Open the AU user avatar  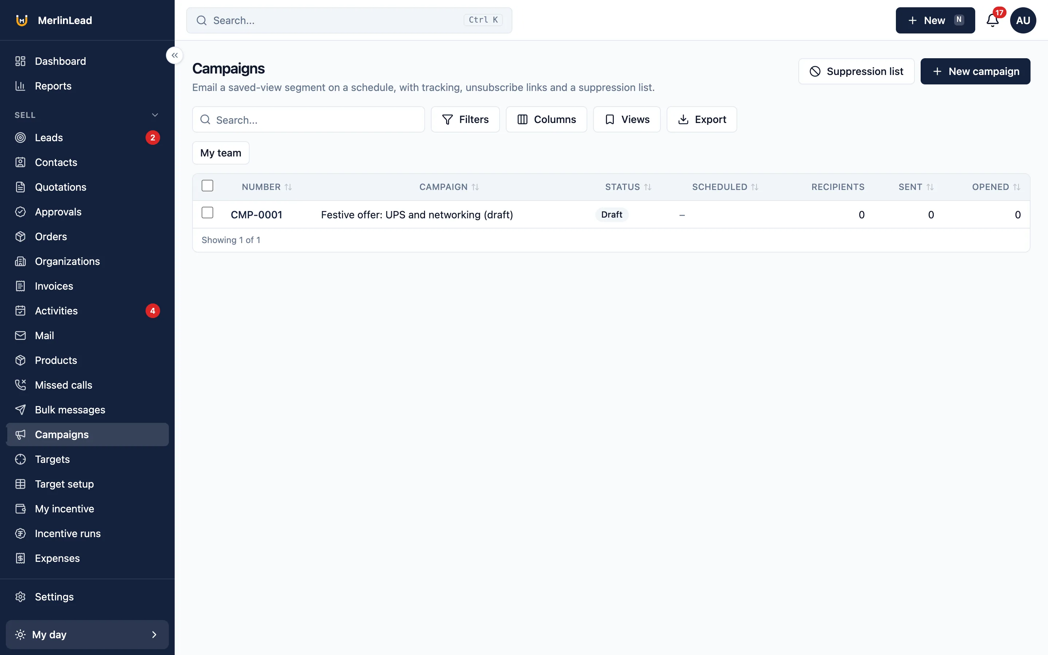[x=1023, y=20]
